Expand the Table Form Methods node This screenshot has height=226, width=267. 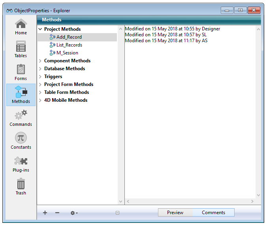tap(40, 92)
